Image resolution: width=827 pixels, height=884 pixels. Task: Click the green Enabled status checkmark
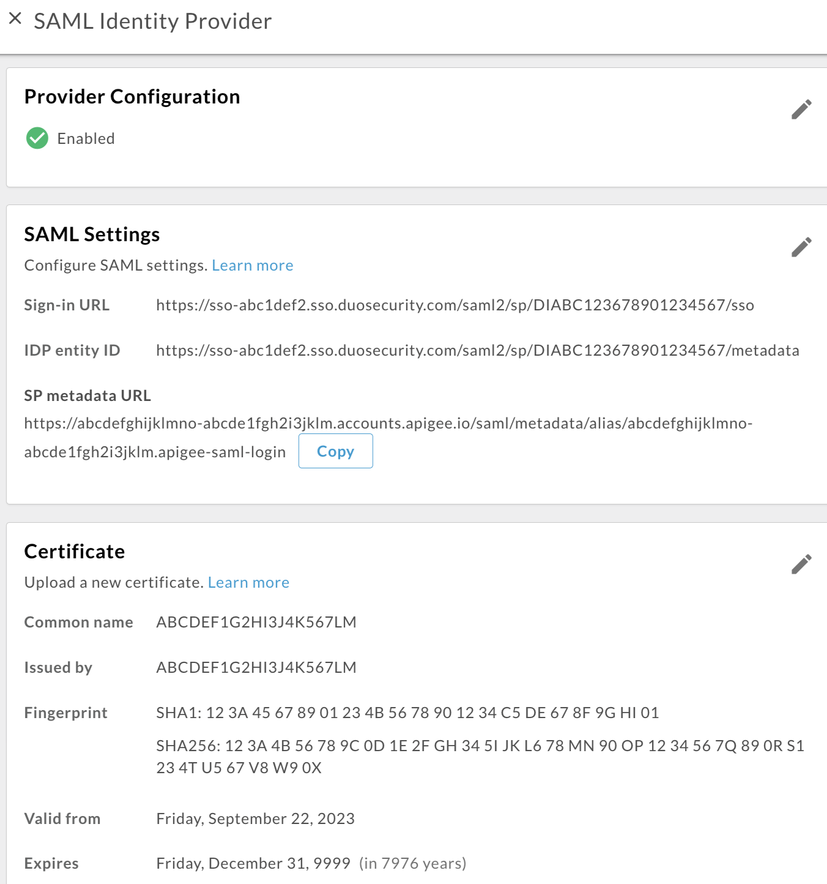coord(37,138)
